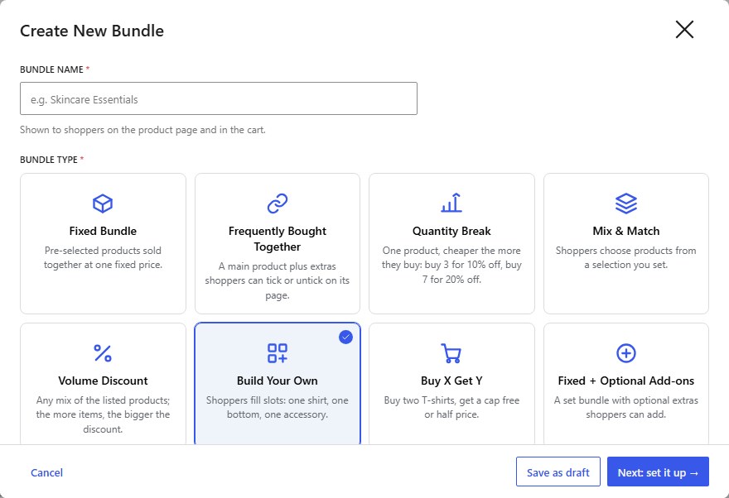Choose the Mix & Match title
Screen dimensions: 729x498
625,231
